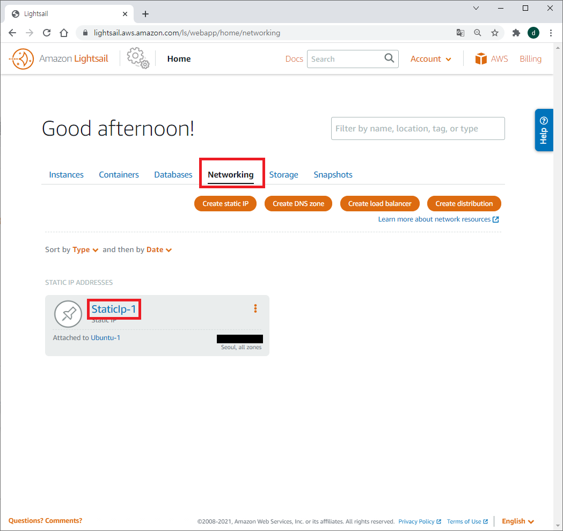Image resolution: width=563 pixels, height=531 pixels.
Task: Open the browser extensions puzzle icon
Action: 516,33
